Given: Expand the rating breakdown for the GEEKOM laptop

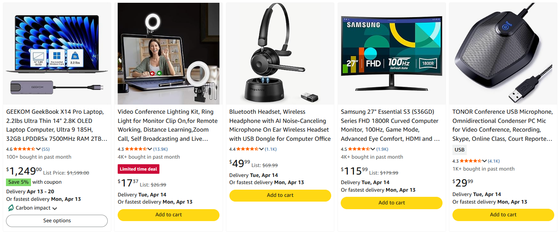Looking at the screenshot, I should point(38,149).
